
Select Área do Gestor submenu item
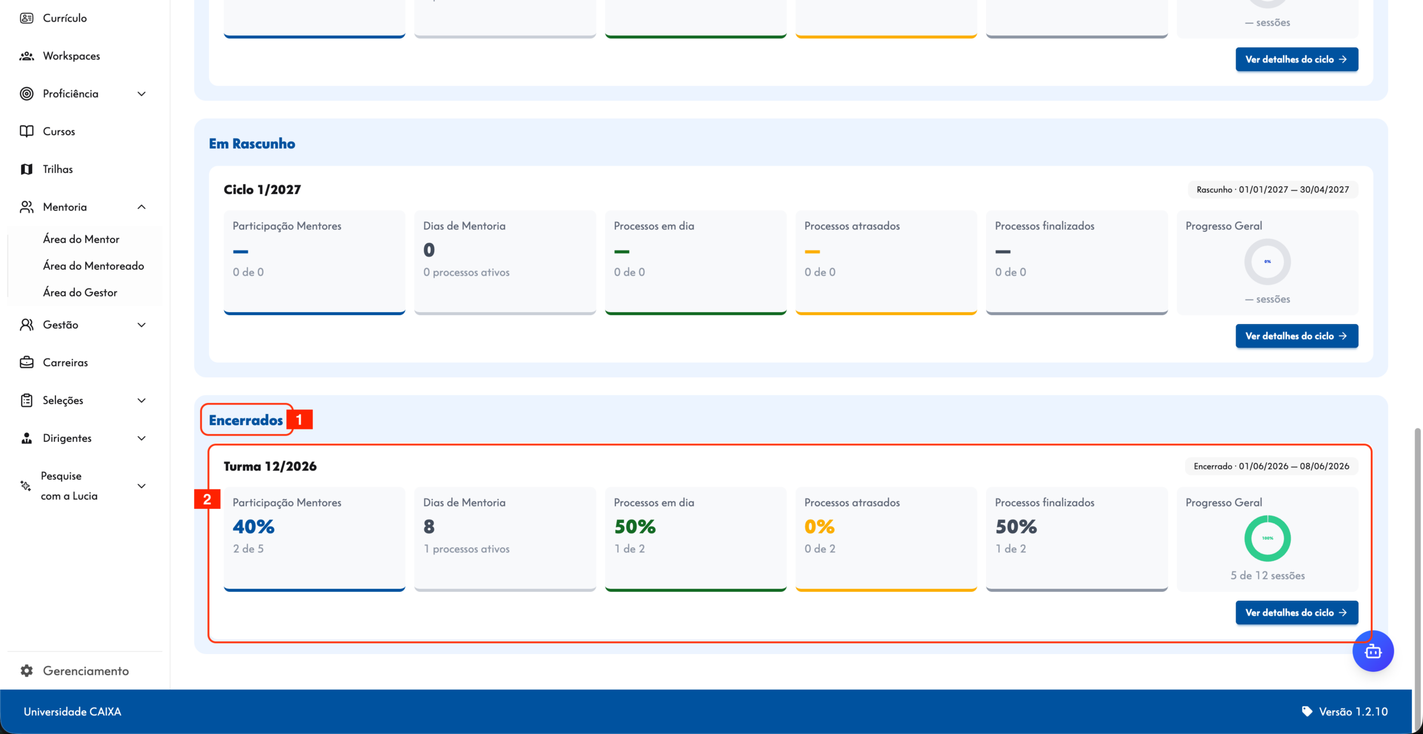[x=80, y=293]
